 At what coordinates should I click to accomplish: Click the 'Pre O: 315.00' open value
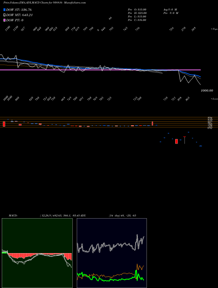coord(137,10)
